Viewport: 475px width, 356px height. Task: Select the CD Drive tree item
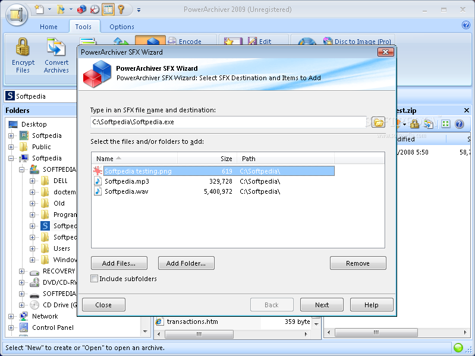[x=59, y=305]
